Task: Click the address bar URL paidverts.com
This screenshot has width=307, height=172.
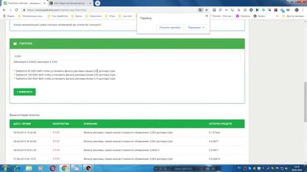Action: (57, 10)
